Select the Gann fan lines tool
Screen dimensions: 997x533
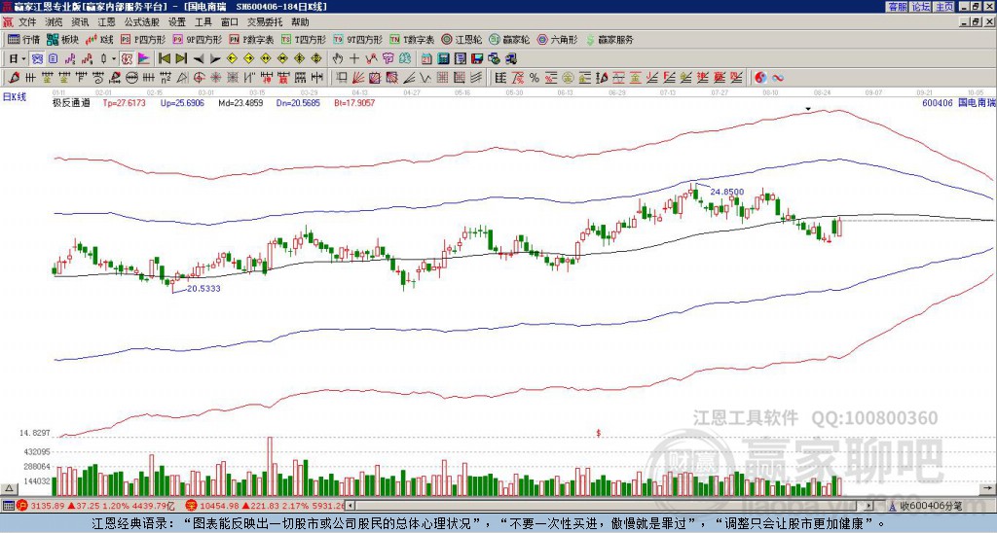coord(358,78)
